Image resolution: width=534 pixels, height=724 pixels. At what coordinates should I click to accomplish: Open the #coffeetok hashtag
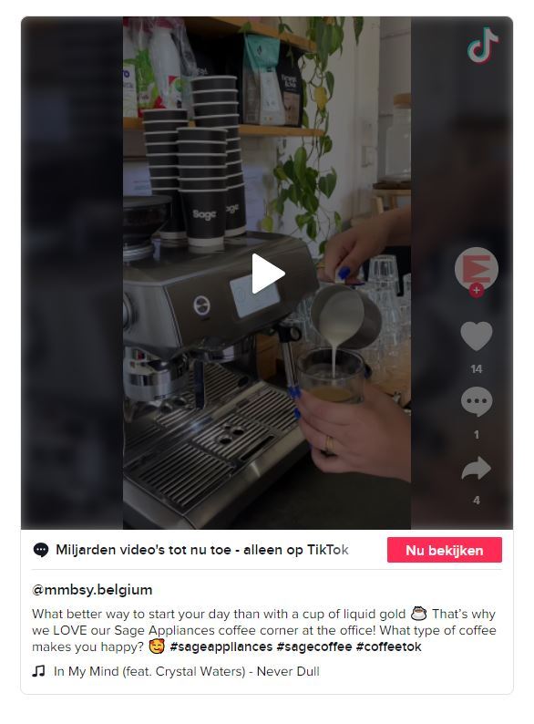coord(388,646)
